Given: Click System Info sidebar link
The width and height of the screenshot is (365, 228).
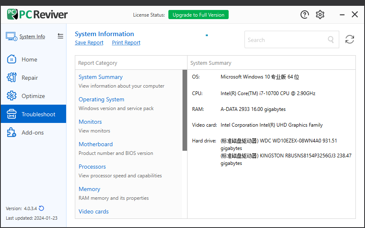Looking at the screenshot, I should click(x=32, y=37).
